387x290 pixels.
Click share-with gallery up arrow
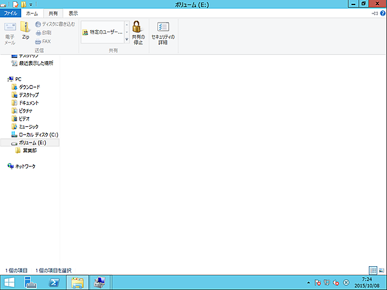tap(127, 24)
